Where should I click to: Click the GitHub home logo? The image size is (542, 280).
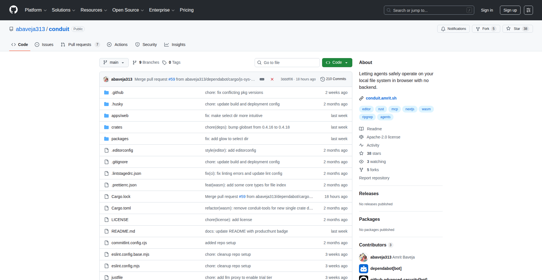point(13,10)
